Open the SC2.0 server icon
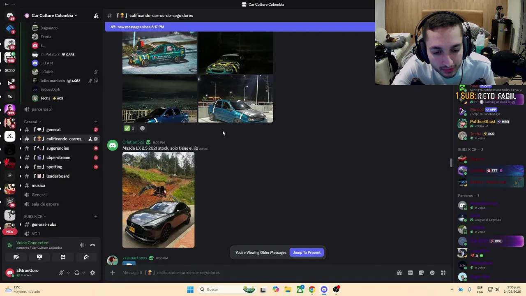 [x=10, y=70]
